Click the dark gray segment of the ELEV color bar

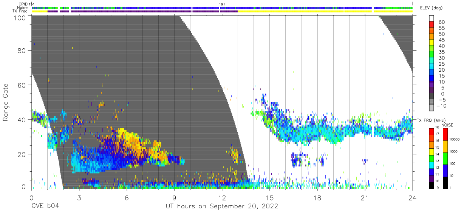(x=432, y=97)
